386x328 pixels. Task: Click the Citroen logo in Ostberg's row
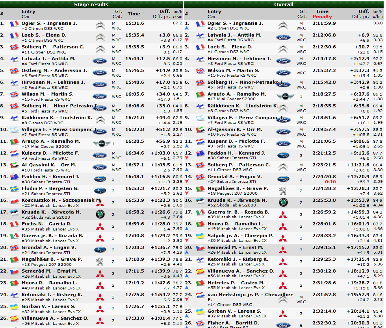click(100, 73)
